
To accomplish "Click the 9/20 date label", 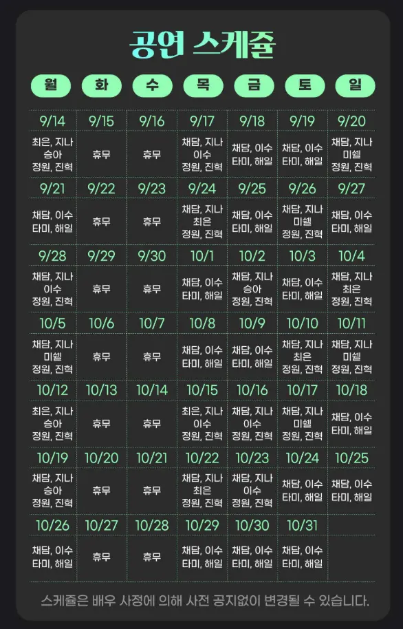I will click(x=351, y=120).
